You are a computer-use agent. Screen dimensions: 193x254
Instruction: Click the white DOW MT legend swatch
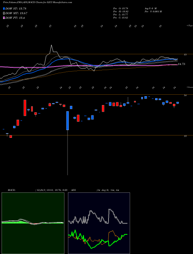pos(4,13)
